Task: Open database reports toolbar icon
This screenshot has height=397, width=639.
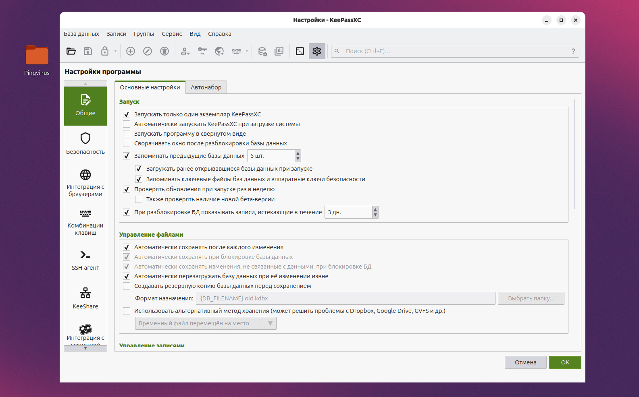Action: (x=279, y=51)
